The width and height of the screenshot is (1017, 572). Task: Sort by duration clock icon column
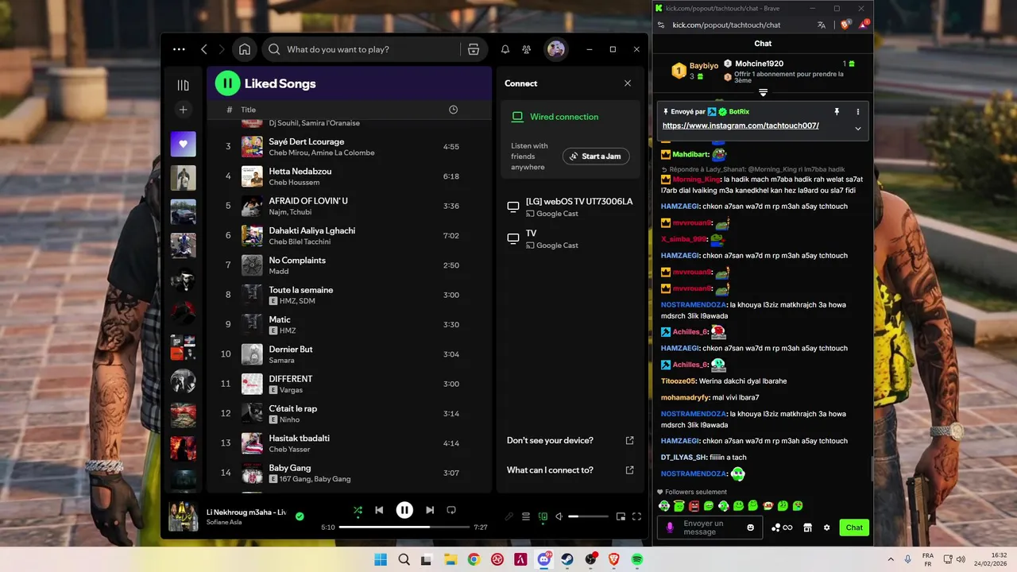[x=453, y=110]
